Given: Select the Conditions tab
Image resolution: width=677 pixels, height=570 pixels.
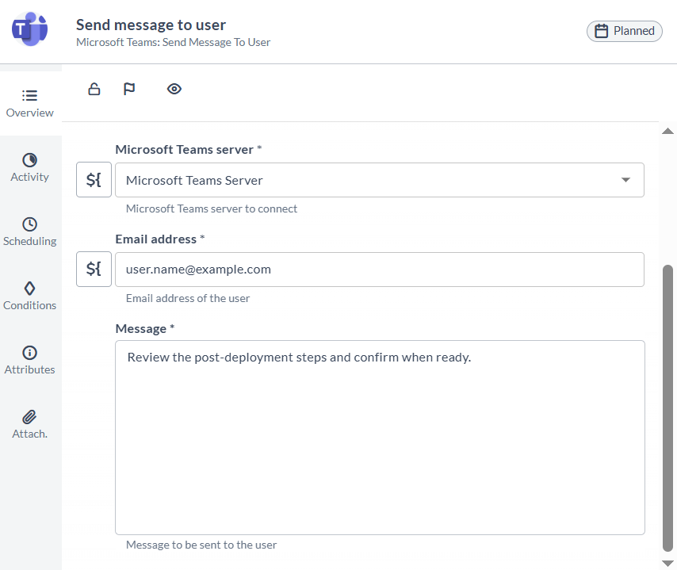Looking at the screenshot, I should click(30, 296).
